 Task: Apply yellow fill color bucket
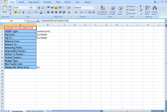[36, 13]
